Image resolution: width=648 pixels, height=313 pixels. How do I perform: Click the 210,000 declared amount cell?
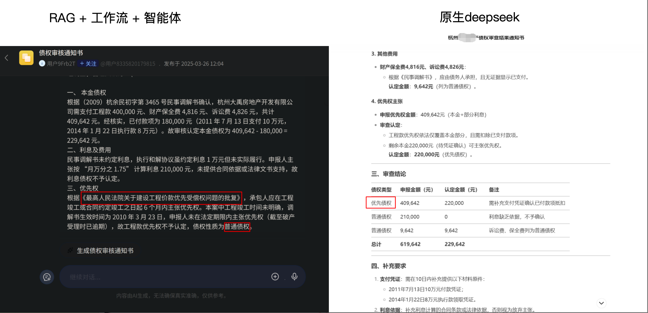click(410, 217)
